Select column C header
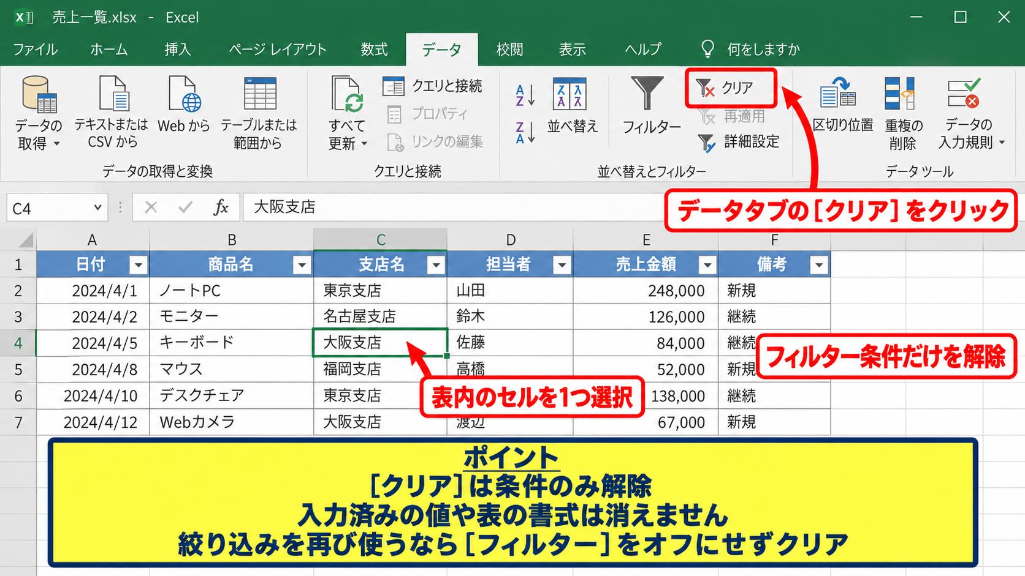This screenshot has height=576, width=1025. 381,239
